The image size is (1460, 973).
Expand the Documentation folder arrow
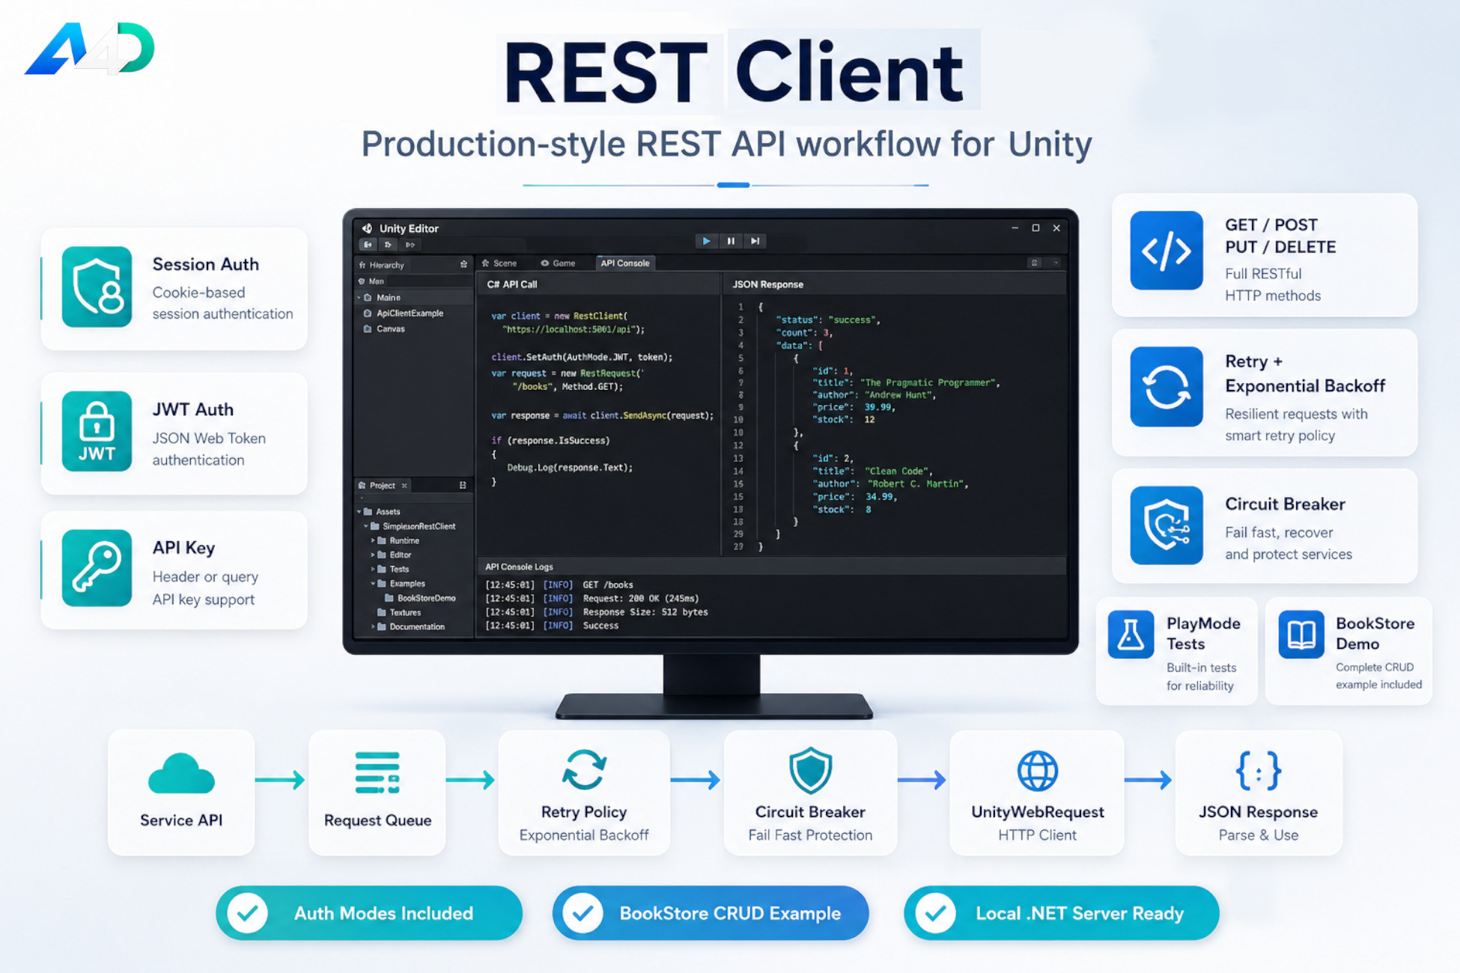coord(373,627)
